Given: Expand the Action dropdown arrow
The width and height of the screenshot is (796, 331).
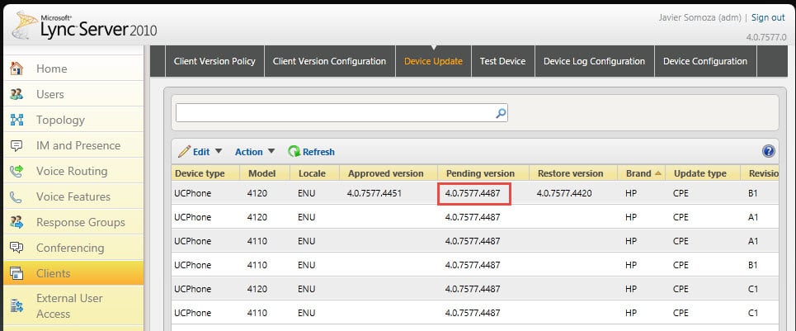Looking at the screenshot, I should pyautogui.click(x=271, y=151).
